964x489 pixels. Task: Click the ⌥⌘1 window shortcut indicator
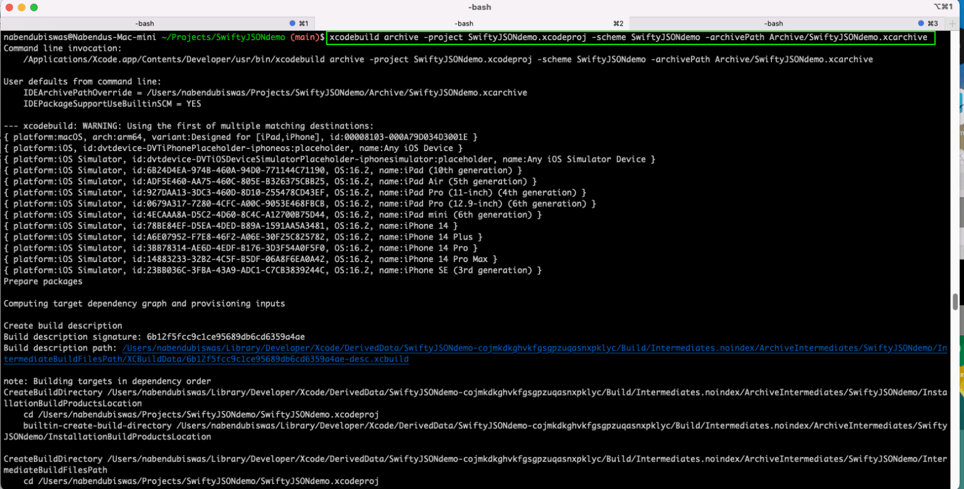click(x=943, y=7)
